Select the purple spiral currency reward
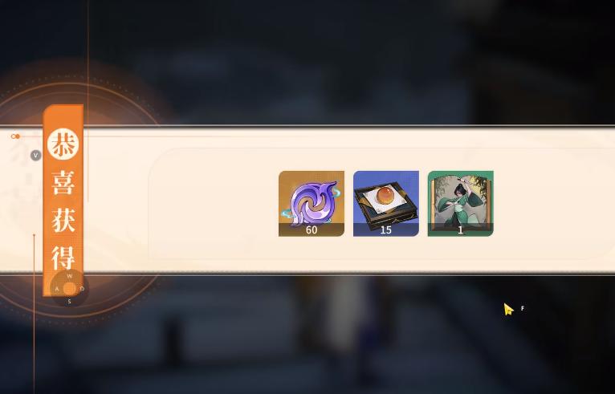This screenshot has height=394, width=615. point(312,204)
